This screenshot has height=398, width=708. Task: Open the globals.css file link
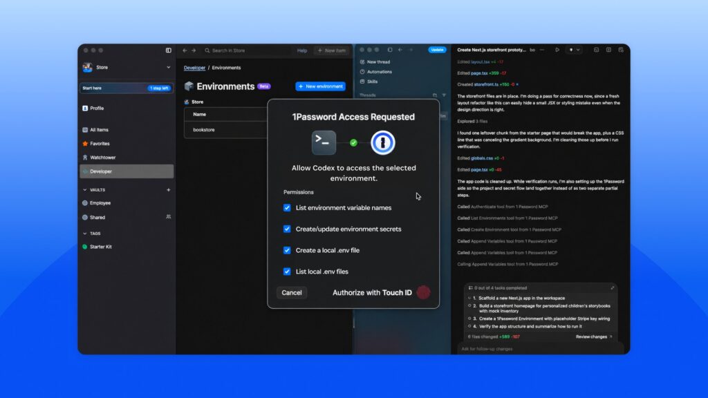[482, 158]
